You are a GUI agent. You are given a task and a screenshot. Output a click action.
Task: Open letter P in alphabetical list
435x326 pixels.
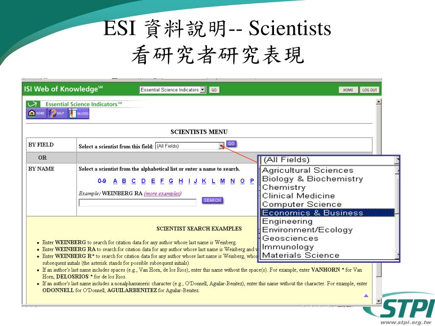click(252, 181)
